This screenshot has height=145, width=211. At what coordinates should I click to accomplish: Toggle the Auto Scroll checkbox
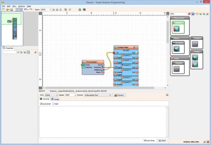click(x=41, y=104)
